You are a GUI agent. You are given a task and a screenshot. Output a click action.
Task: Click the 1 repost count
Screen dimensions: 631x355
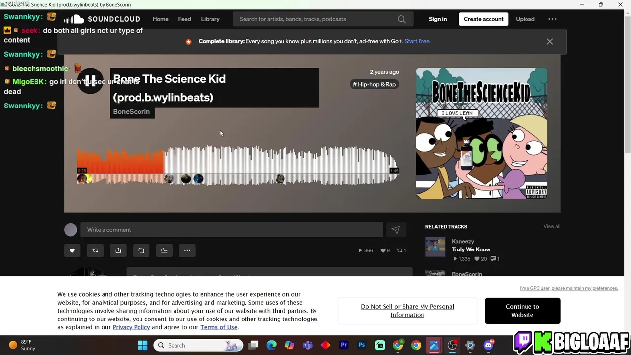pyautogui.click(x=401, y=250)
